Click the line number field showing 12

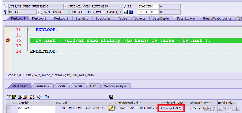coord(132,6)
